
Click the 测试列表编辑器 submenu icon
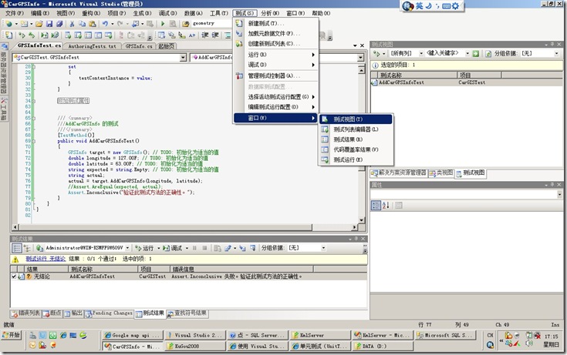(x=325, y=129)
